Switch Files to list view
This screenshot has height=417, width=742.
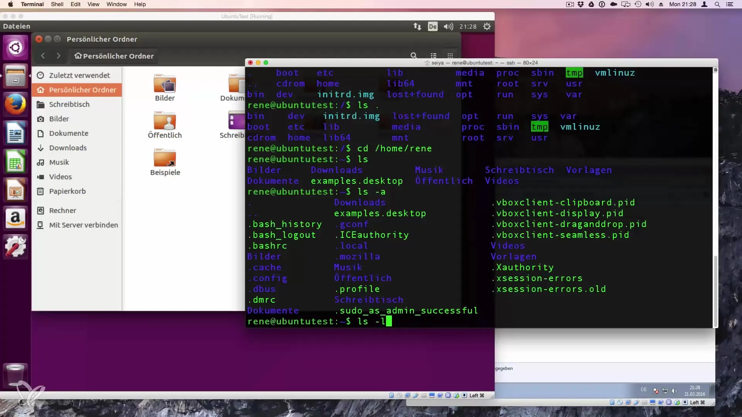(x=434, y=56)
